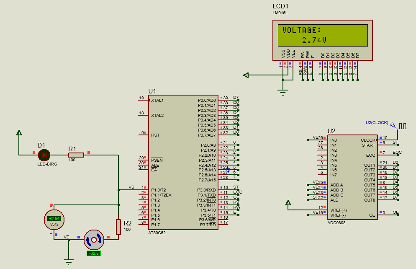
Task: Click the IN0 pin label on U2
Action: pos(334,140)
